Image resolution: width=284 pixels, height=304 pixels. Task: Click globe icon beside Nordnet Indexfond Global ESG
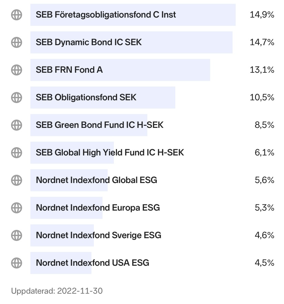coord(17,180)
